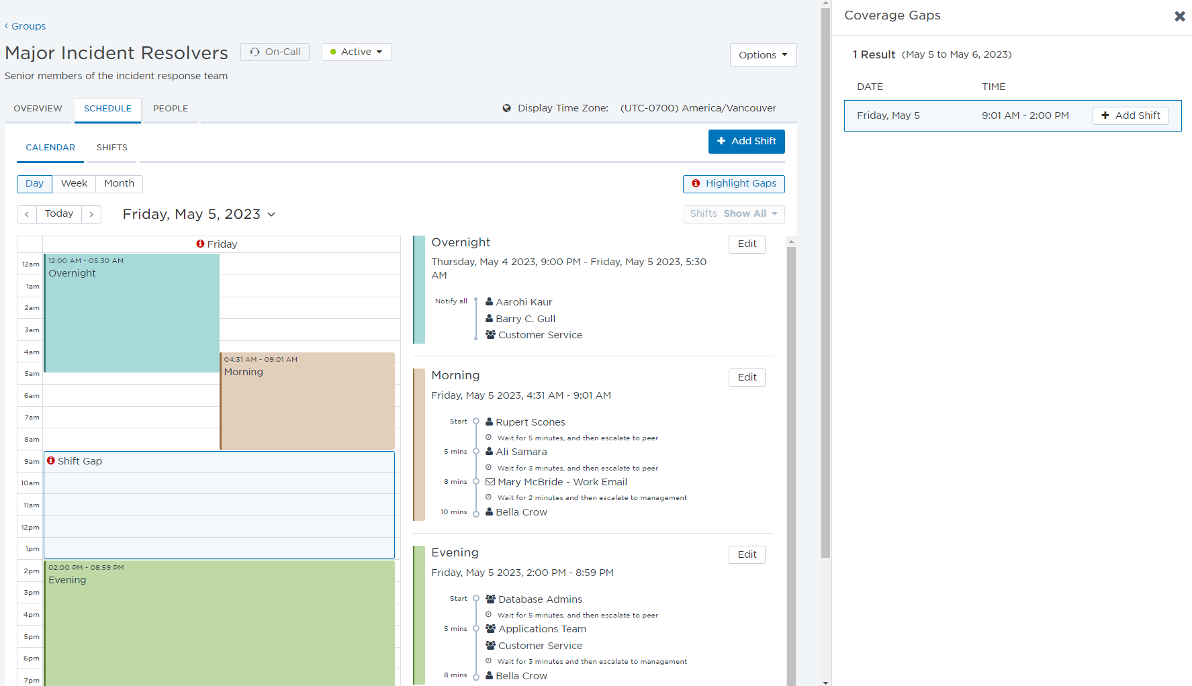Click Ali Samara person icon
Image resolution: width=1192 pixels, height=686 pixels.
pos(490,452)
